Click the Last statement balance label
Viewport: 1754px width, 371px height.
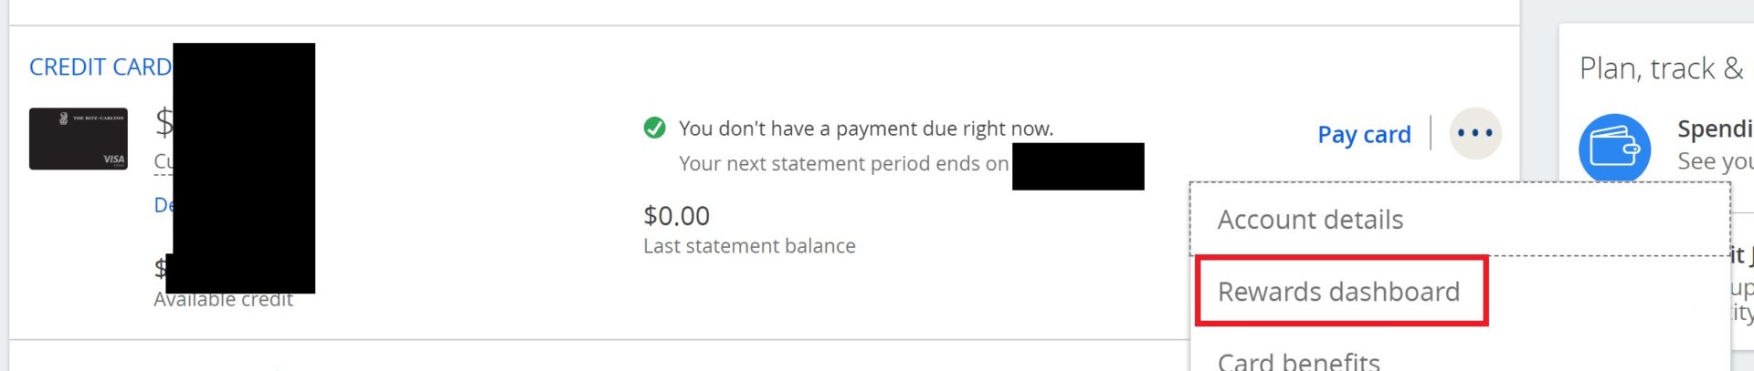point(749,246)
